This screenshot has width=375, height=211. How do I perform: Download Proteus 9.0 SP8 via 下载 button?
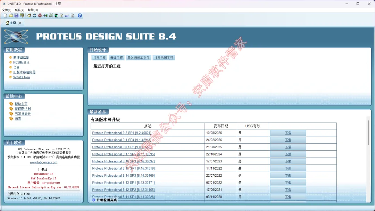pyautogui.click(x=288, y=147)
